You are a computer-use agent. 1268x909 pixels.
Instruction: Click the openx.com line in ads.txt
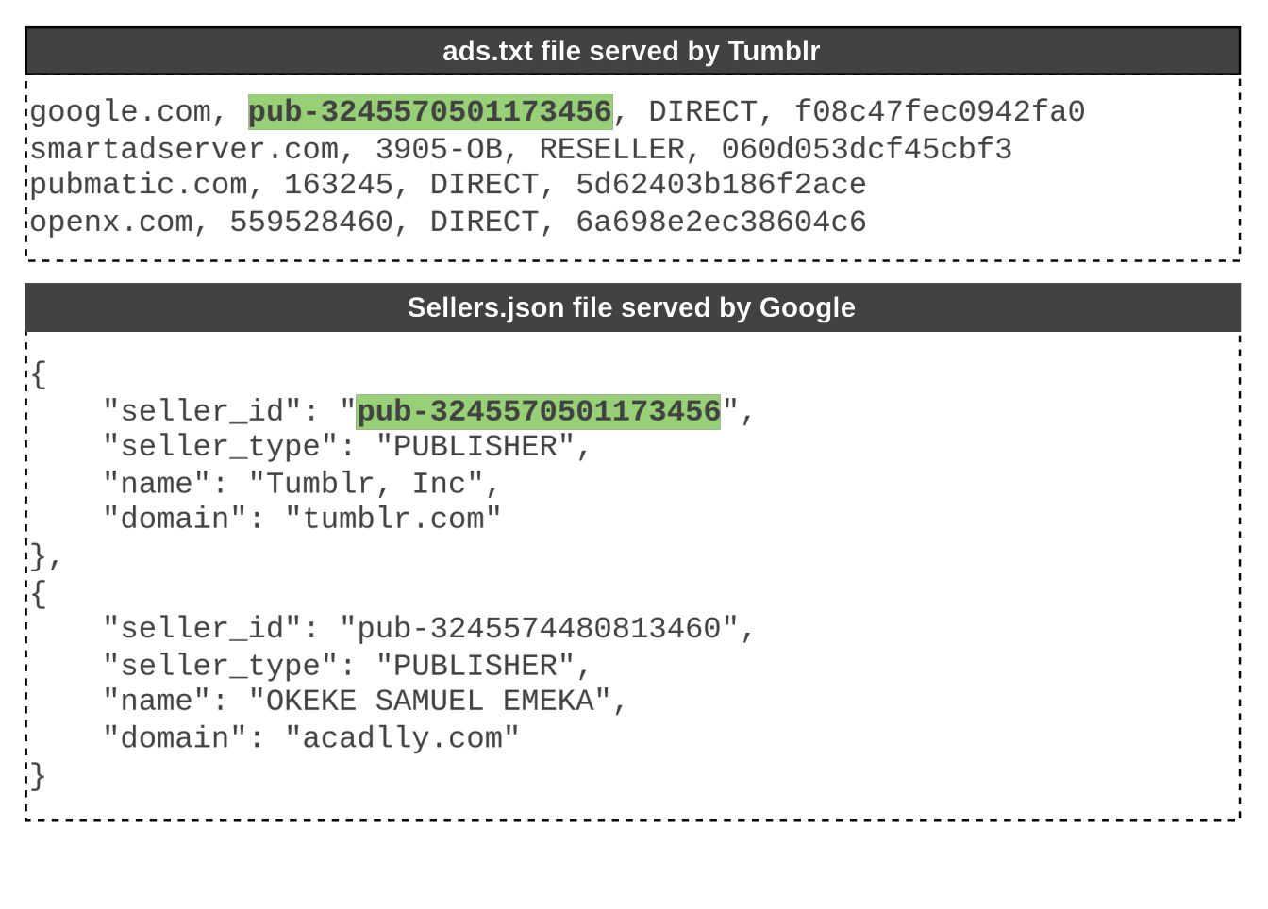(x=448, y=223)
